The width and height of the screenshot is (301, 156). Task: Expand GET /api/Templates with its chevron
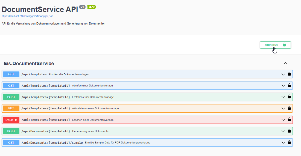[x=283, y=74]
